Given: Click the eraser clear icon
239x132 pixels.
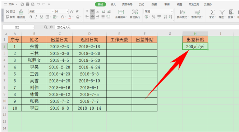Looking at the screenshot, I should [78, 17].
